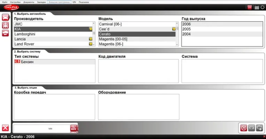Choose year 2006
The image size is (266, 139).
pyautogui.click(x=222, y=24)
